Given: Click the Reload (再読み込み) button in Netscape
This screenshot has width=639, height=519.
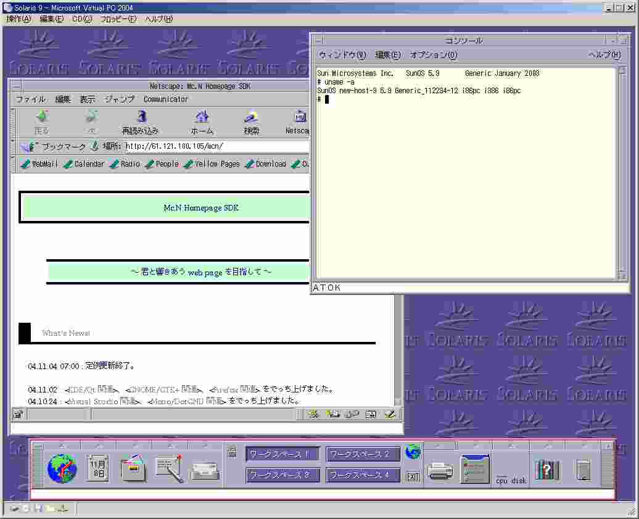Looking at the screenshot, I should [141, 122].
